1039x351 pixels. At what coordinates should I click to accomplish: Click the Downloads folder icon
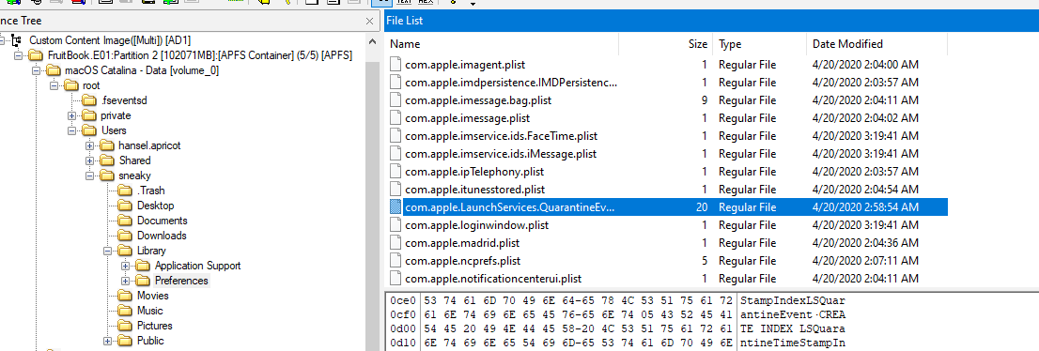point(125,236)
